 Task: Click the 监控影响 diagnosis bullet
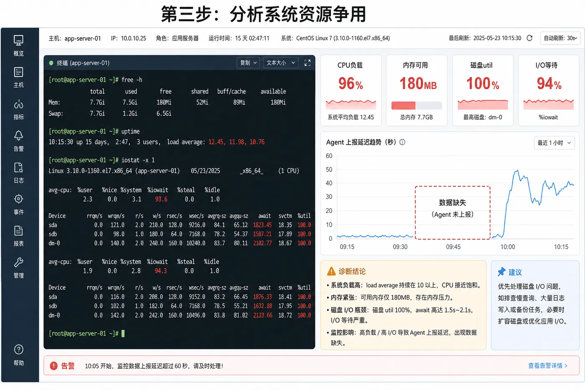click(402, 338)
